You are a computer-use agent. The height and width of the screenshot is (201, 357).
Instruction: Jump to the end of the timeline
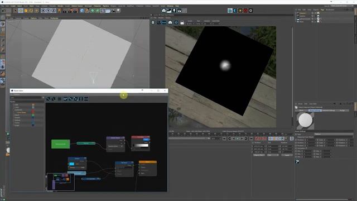click(251, 138)
